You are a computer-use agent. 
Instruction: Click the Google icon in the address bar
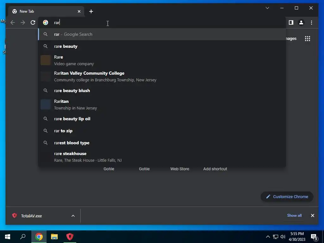click(46, 22)
